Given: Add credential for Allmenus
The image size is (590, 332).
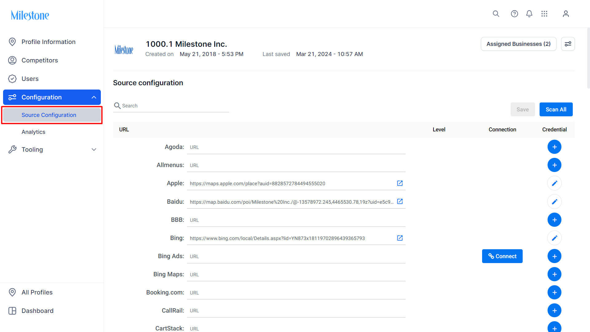Looking at the screenshot, I should (554, 165).
